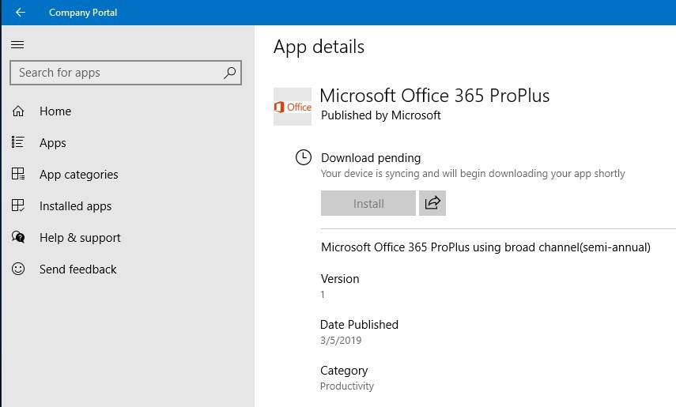Share the app with share icon
Viewport: 676px width, 407px height.
(x=432, y=203)
